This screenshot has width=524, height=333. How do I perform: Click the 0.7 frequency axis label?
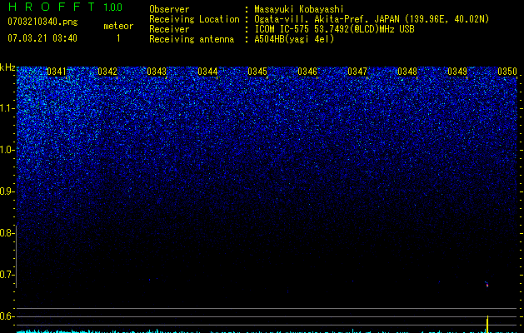7,275
